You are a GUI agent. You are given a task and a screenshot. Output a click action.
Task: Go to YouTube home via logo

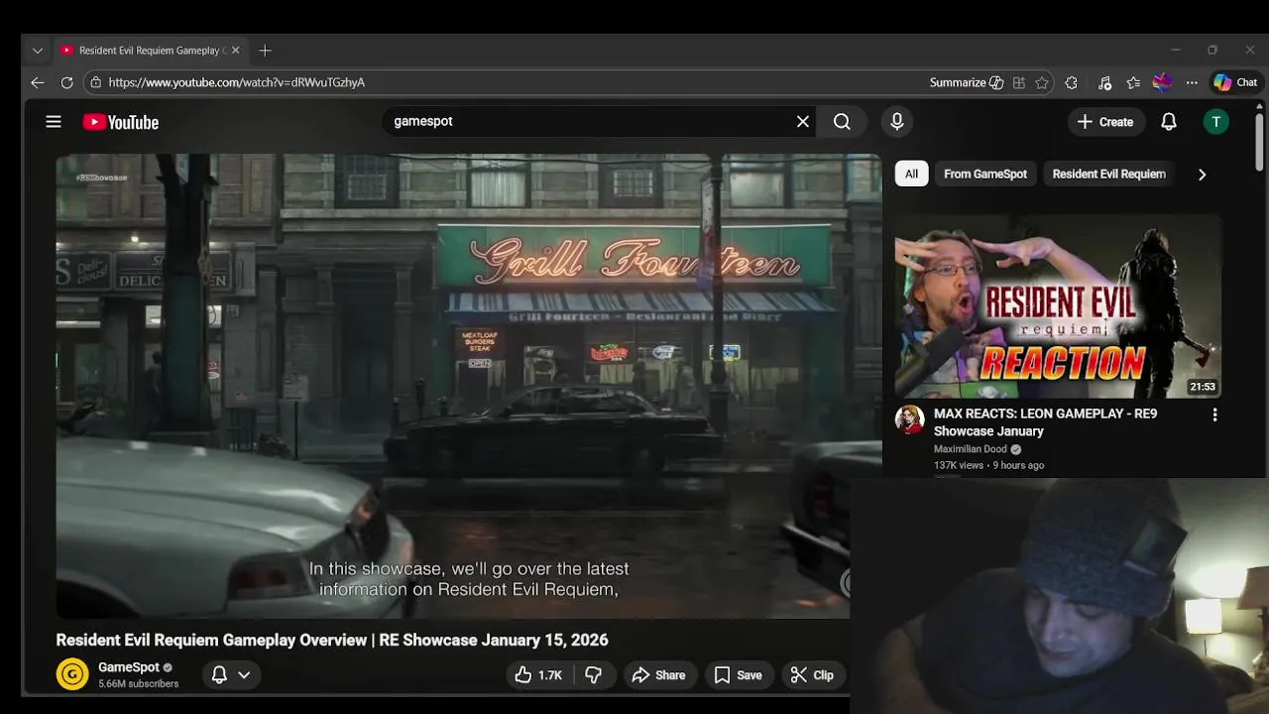[121, 122]
